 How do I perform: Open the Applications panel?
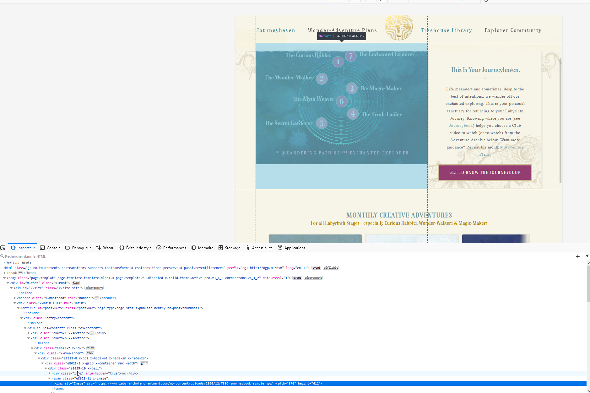tap(291, 248)
